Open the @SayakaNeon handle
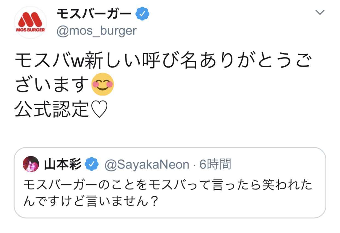Image resolution: width=340 pixels, height=233 pixels. tap(147, 165)
